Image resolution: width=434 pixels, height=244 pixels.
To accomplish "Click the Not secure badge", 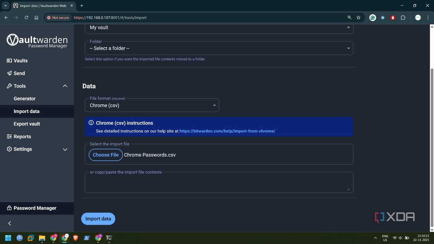I will coord(58,18).
